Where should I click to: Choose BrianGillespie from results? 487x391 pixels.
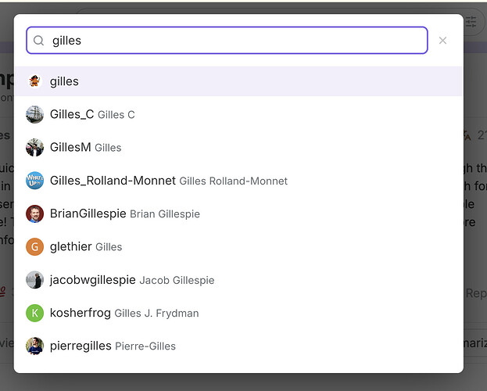pos(238,213)
